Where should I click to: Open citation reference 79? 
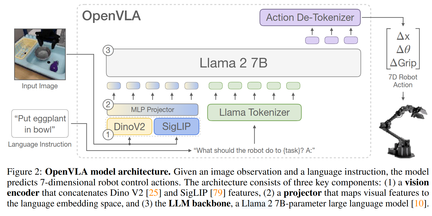click(x=218, y=193)
